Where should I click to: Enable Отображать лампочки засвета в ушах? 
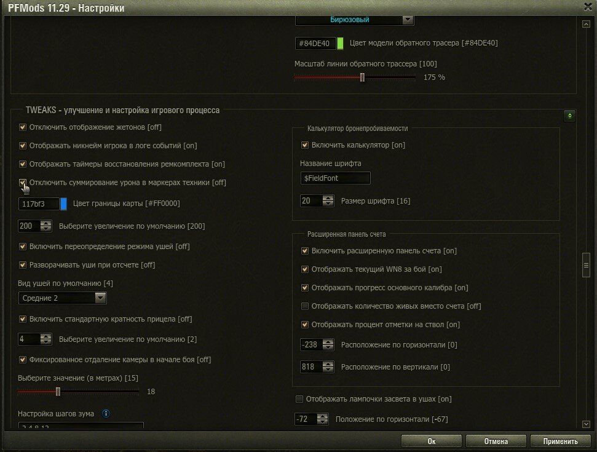(x=299, y=399)
